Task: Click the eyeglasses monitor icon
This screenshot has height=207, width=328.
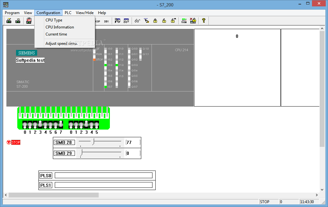Action: pyautogui.click(x=137, y=21)
